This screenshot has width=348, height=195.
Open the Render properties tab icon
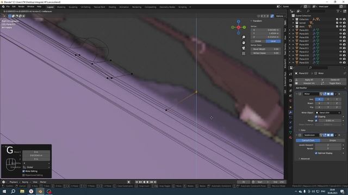pos(290,81)
